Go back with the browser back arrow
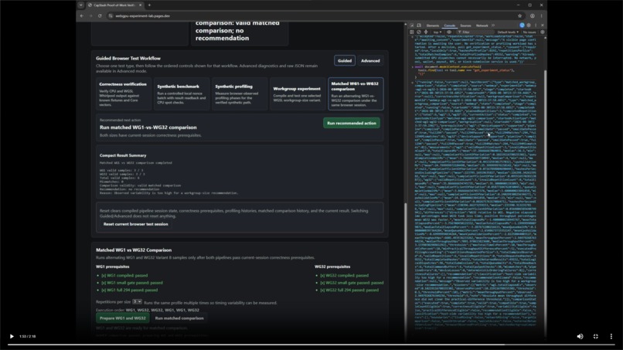This screenshot has height=350, width=623. click(82, 16)
